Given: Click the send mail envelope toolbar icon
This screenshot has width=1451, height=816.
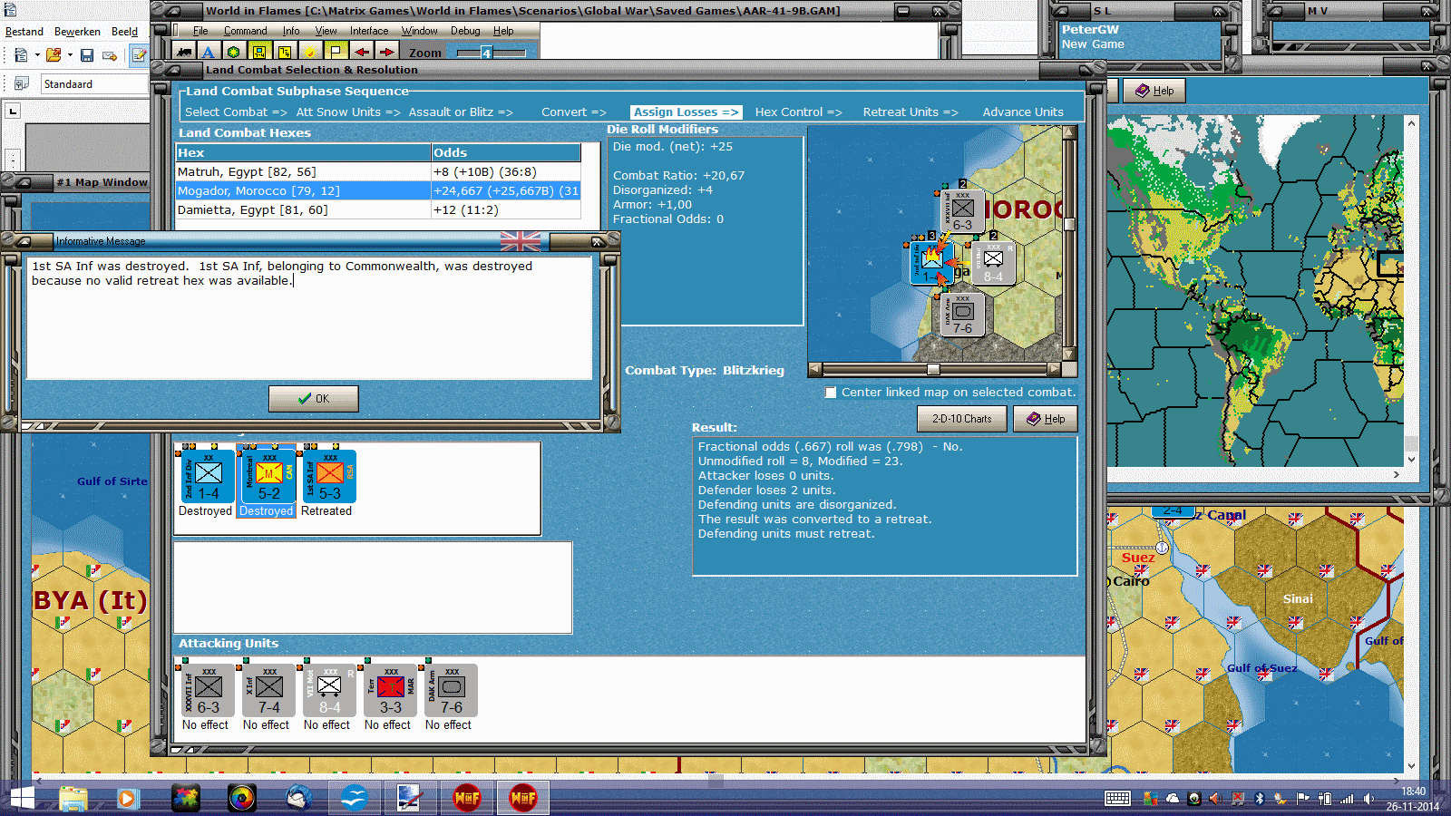Looking at the screenshot, I should coord(110,55).
